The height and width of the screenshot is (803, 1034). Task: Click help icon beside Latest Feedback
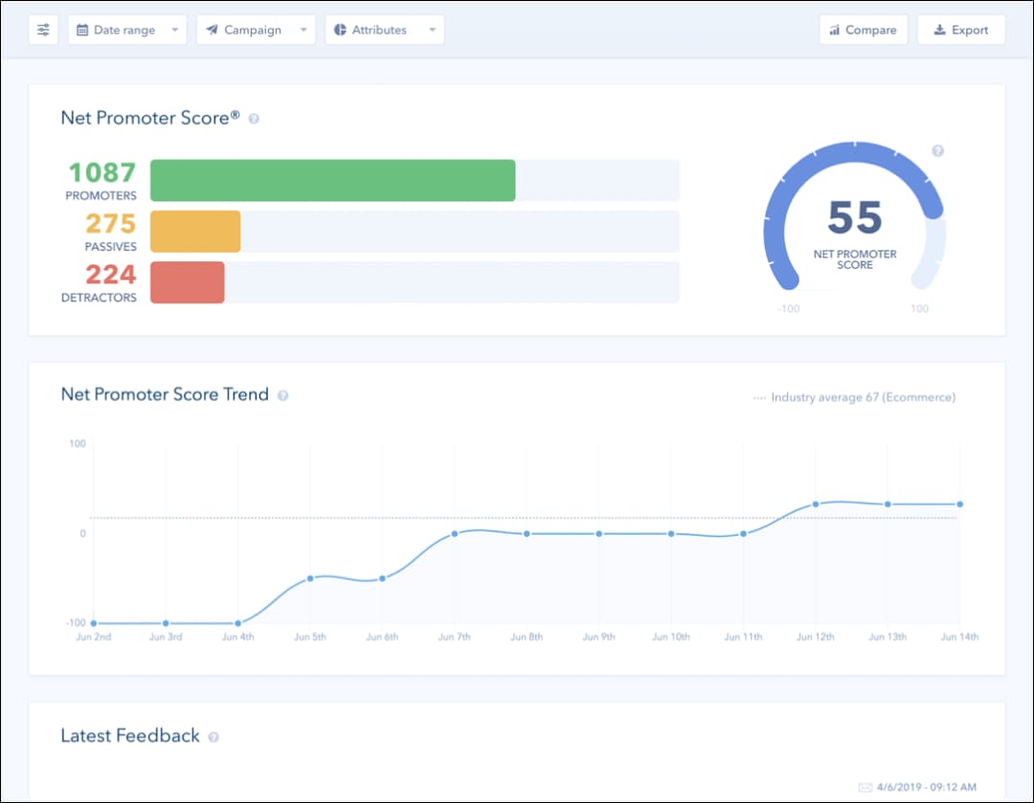point(214,737)
